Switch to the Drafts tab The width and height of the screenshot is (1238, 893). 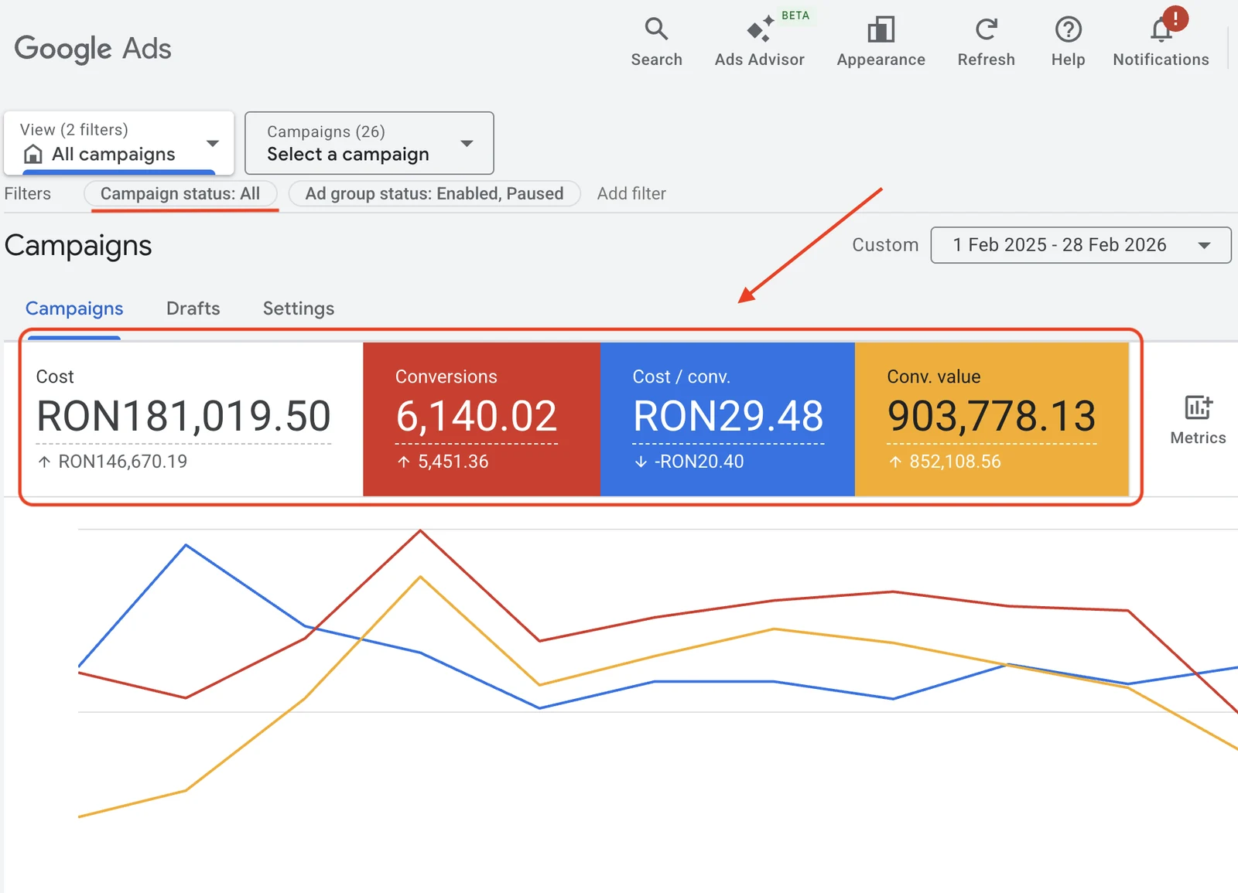193,308
